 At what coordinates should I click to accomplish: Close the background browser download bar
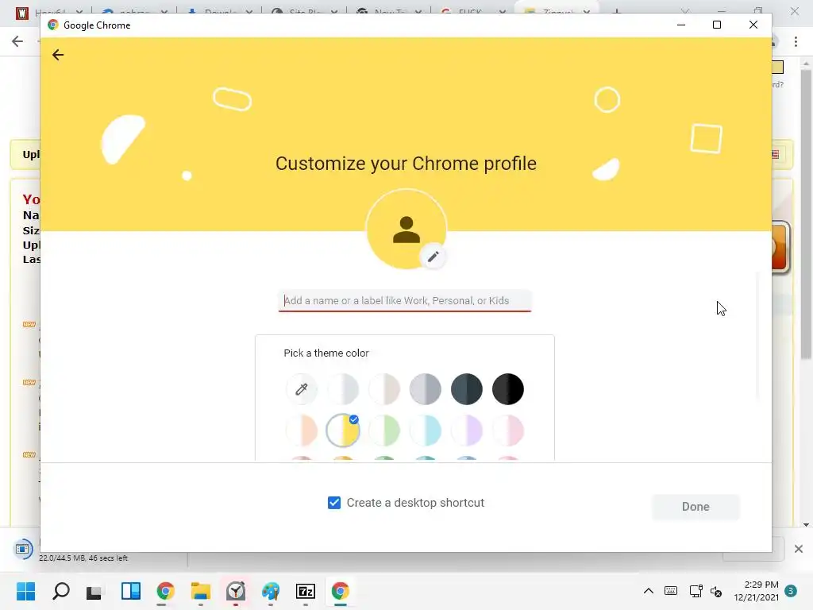coord(799,549)
